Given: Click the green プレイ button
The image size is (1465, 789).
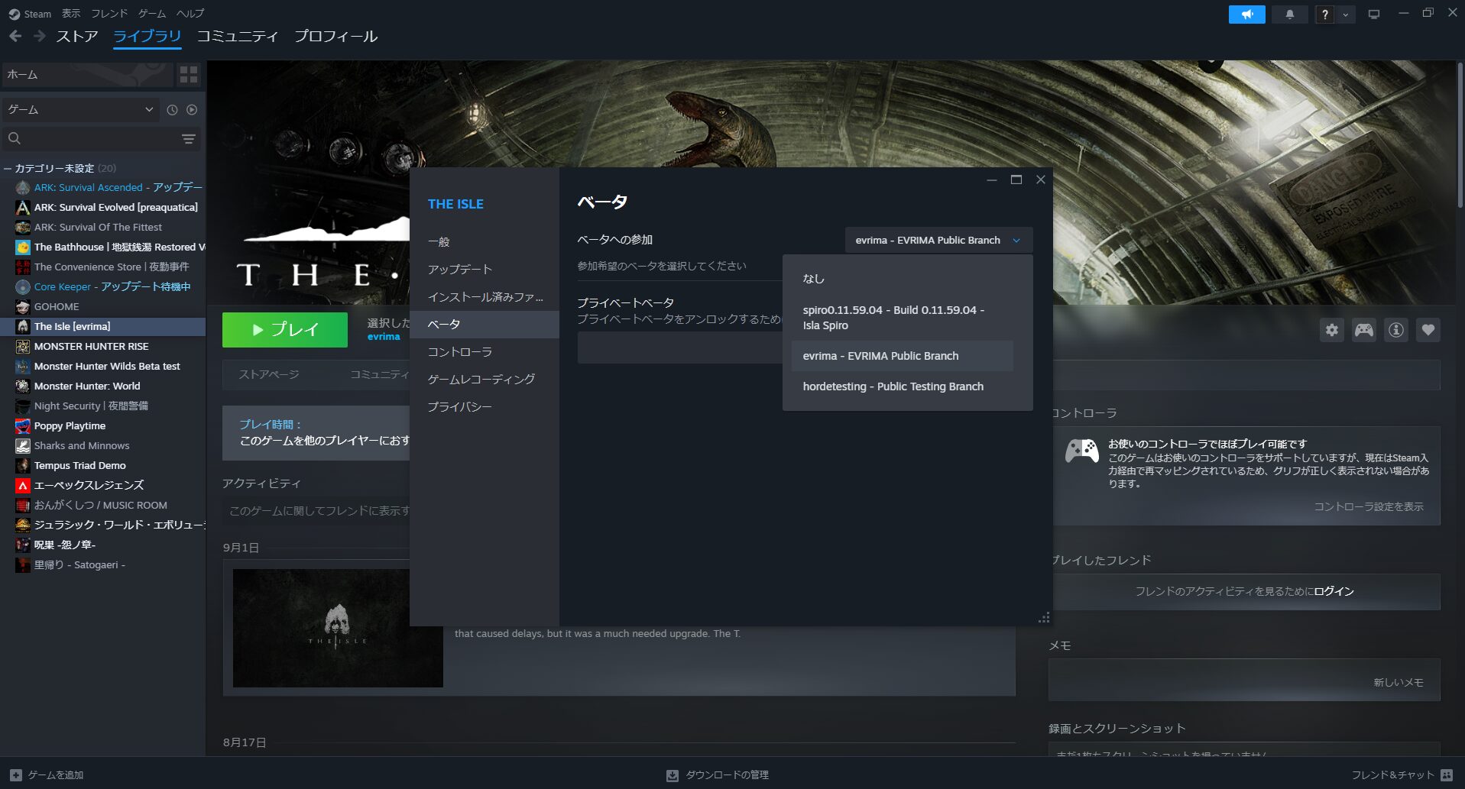Looking at the screenshot, I should [x=285, y=330].
